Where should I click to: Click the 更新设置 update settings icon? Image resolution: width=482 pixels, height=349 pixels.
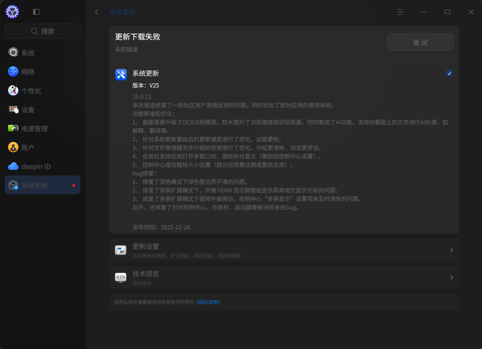click(x=121, y=250)
